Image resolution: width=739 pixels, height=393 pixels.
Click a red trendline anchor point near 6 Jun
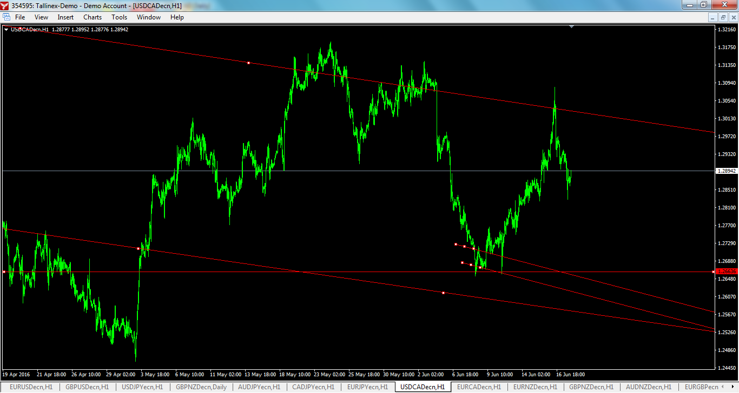coord(456,244)
